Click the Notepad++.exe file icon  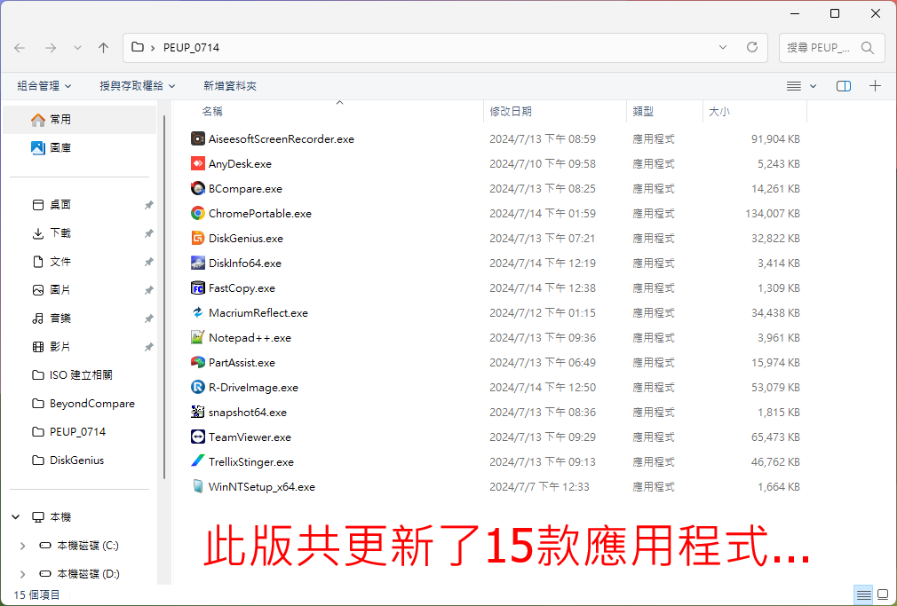click(197, 338)
